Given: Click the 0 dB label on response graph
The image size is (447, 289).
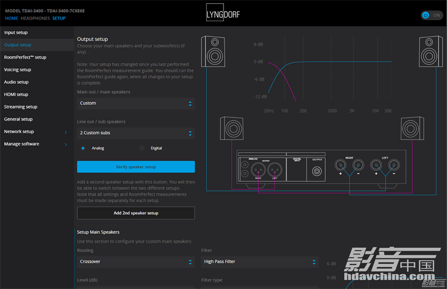Looking at the screenshot, I should tap(258, 61).
